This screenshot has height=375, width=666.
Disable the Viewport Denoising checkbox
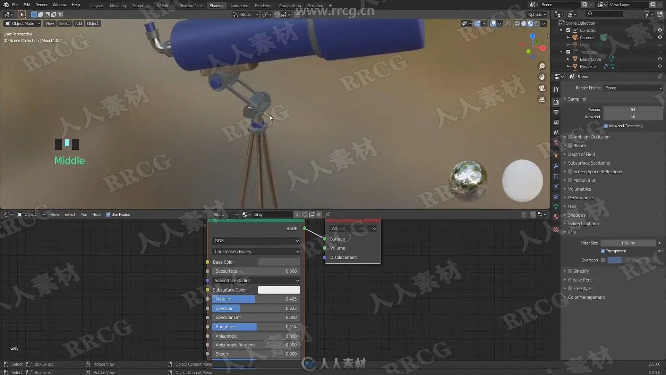(606, 126)
